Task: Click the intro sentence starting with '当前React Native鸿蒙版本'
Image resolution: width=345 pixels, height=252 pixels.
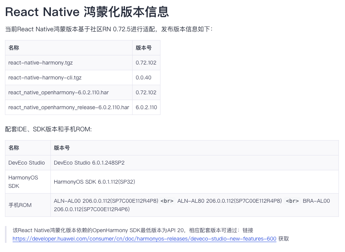Action: 109,29
